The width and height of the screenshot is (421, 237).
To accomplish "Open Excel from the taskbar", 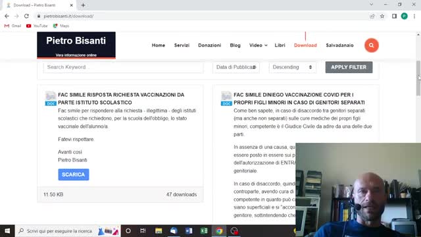I will (204, 231).
